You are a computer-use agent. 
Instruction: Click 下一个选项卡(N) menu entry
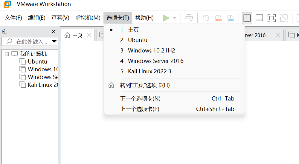tap(141, 99)
